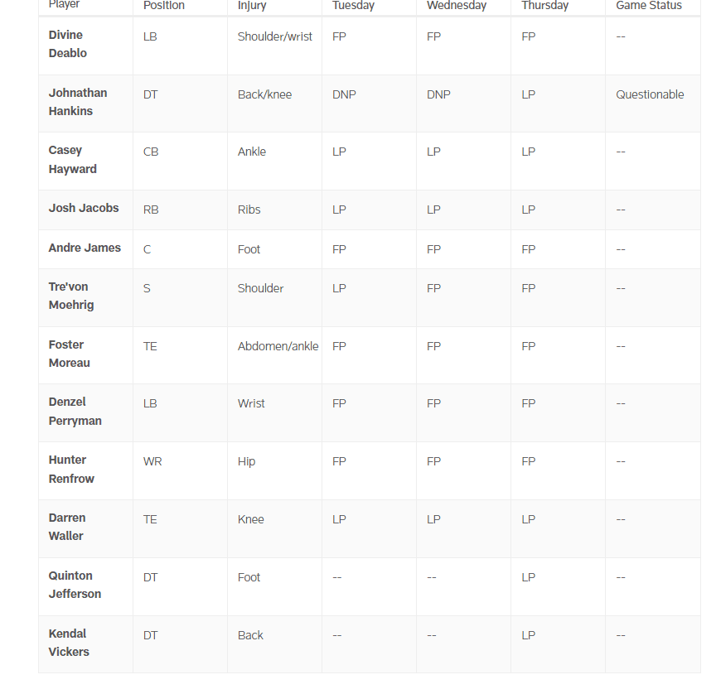The image size is (721, 694).
Task: Select Johnathan Hankins' Questionable game status
Action: (650, 94)
